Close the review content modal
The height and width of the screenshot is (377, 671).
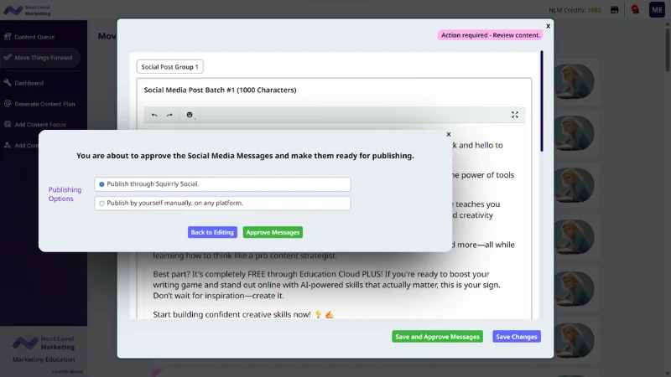tap(548, 26)
